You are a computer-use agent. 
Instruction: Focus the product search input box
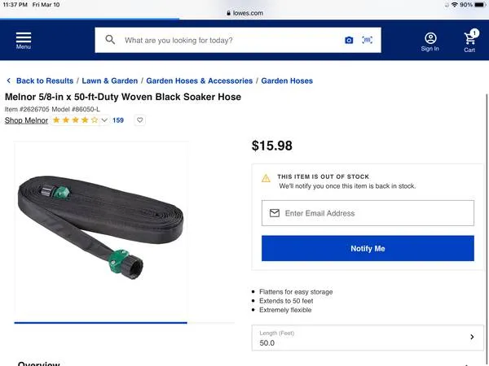pyautogui.click(x=228, y=40)
